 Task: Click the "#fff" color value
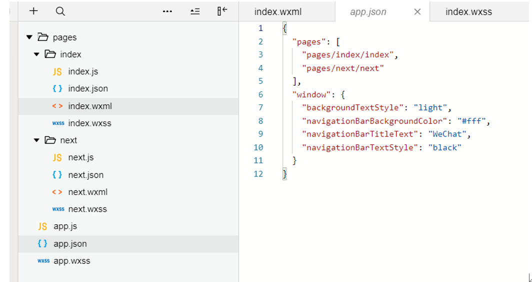tap(471, 121)
